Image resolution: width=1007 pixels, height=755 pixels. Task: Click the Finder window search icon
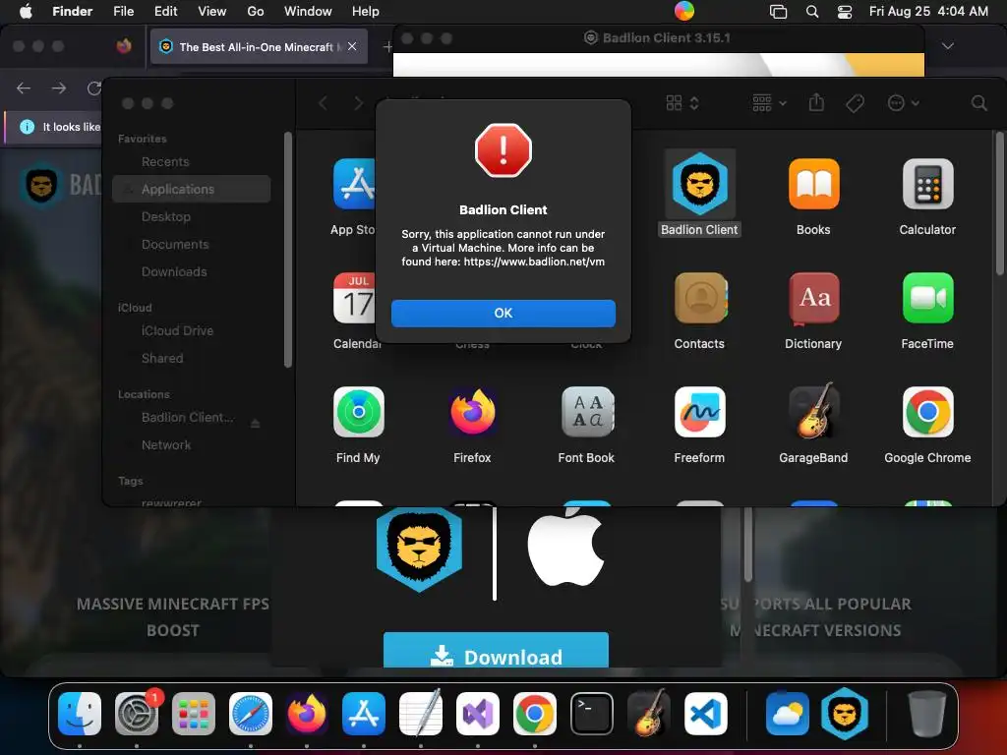coord(978,102)
